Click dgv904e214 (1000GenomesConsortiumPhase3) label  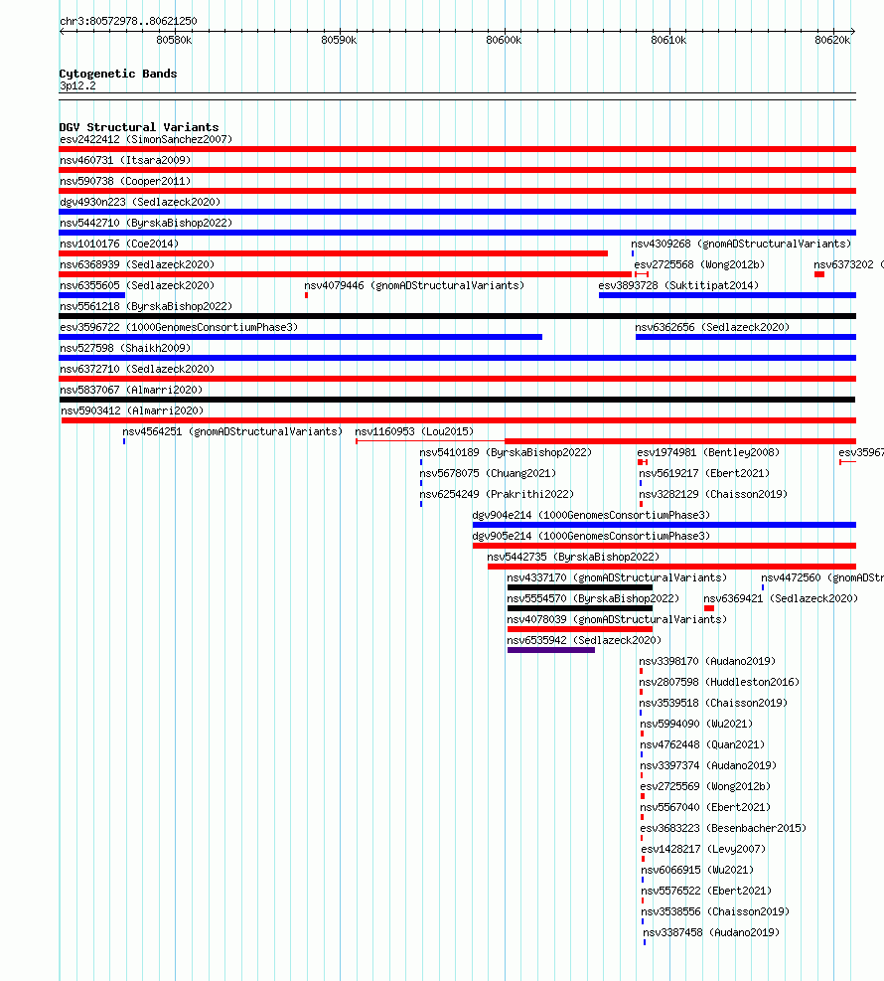(x=591, y=515)
